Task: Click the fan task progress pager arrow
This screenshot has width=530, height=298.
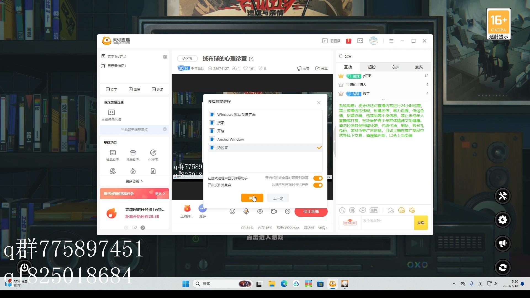Action: pos(143,228)
